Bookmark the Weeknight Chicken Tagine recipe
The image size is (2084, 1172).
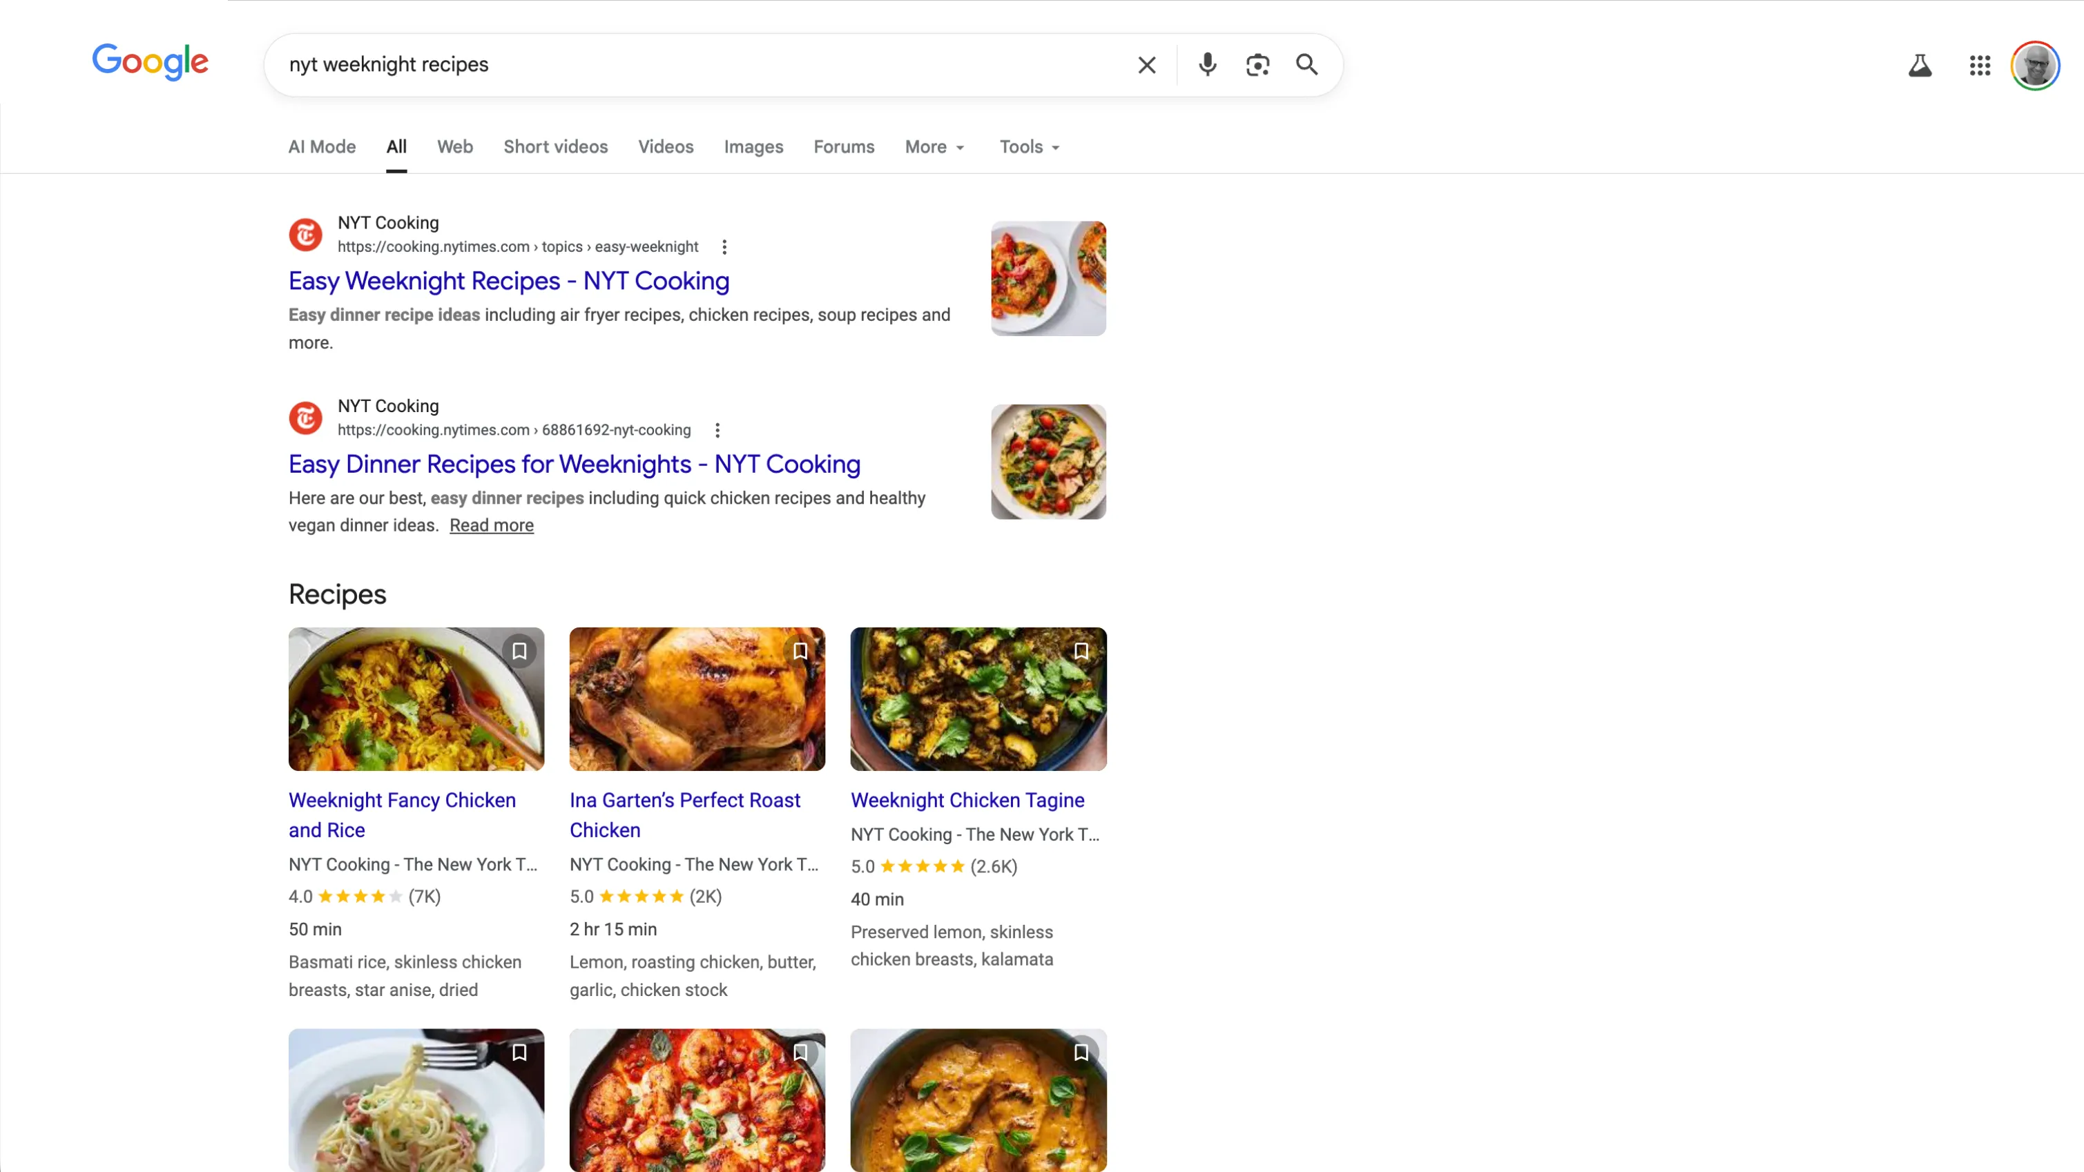pyautogui.click(x=1081, y=651)
